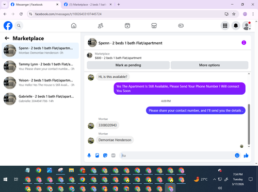Close the Marketplace browser tab
This screenshot has height=192, width=258.
[x=110, y=5]
